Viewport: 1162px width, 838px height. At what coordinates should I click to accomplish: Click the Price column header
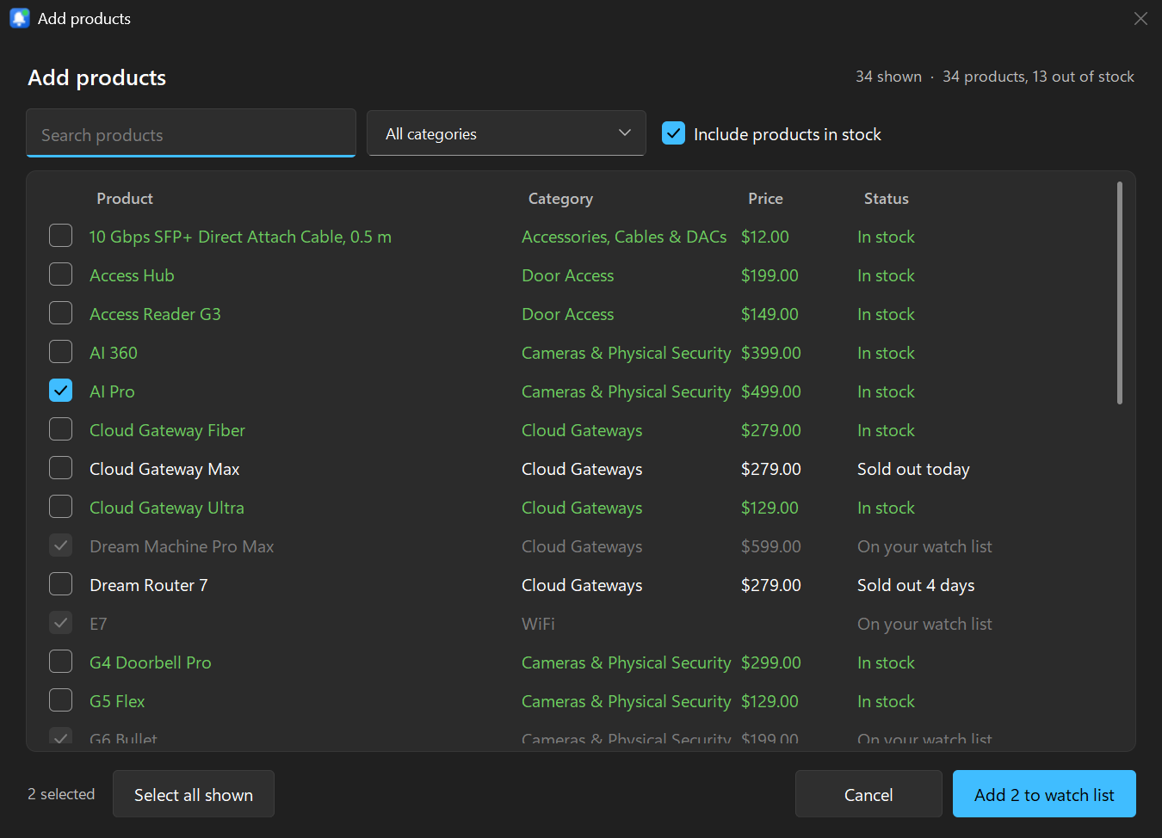(765, 199)
